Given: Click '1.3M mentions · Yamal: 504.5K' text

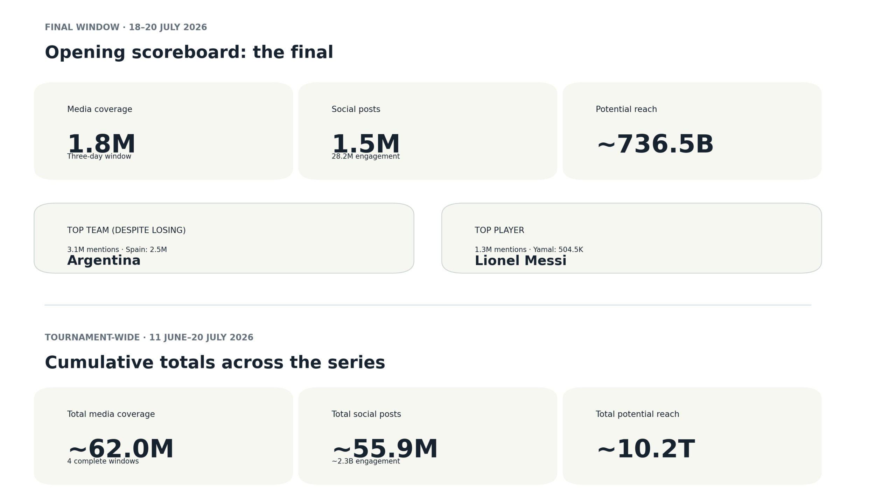Looking at the screenshot, I should pos(528,250).
